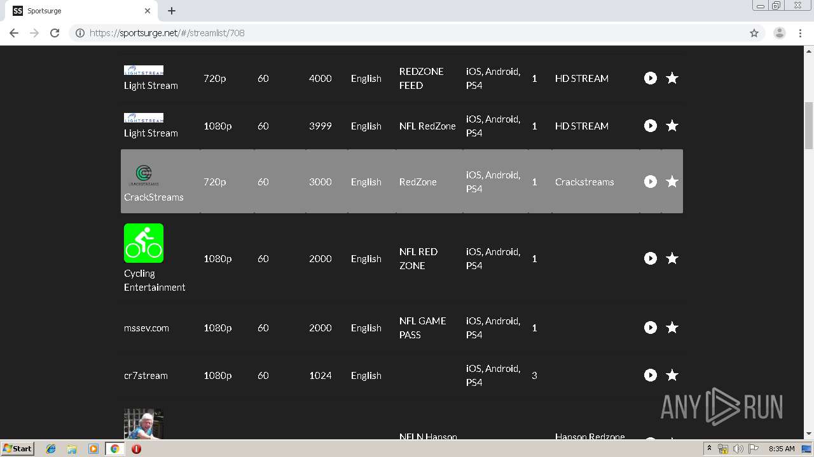Open the Light Stream logo in 720p row

tap(144, 70)
